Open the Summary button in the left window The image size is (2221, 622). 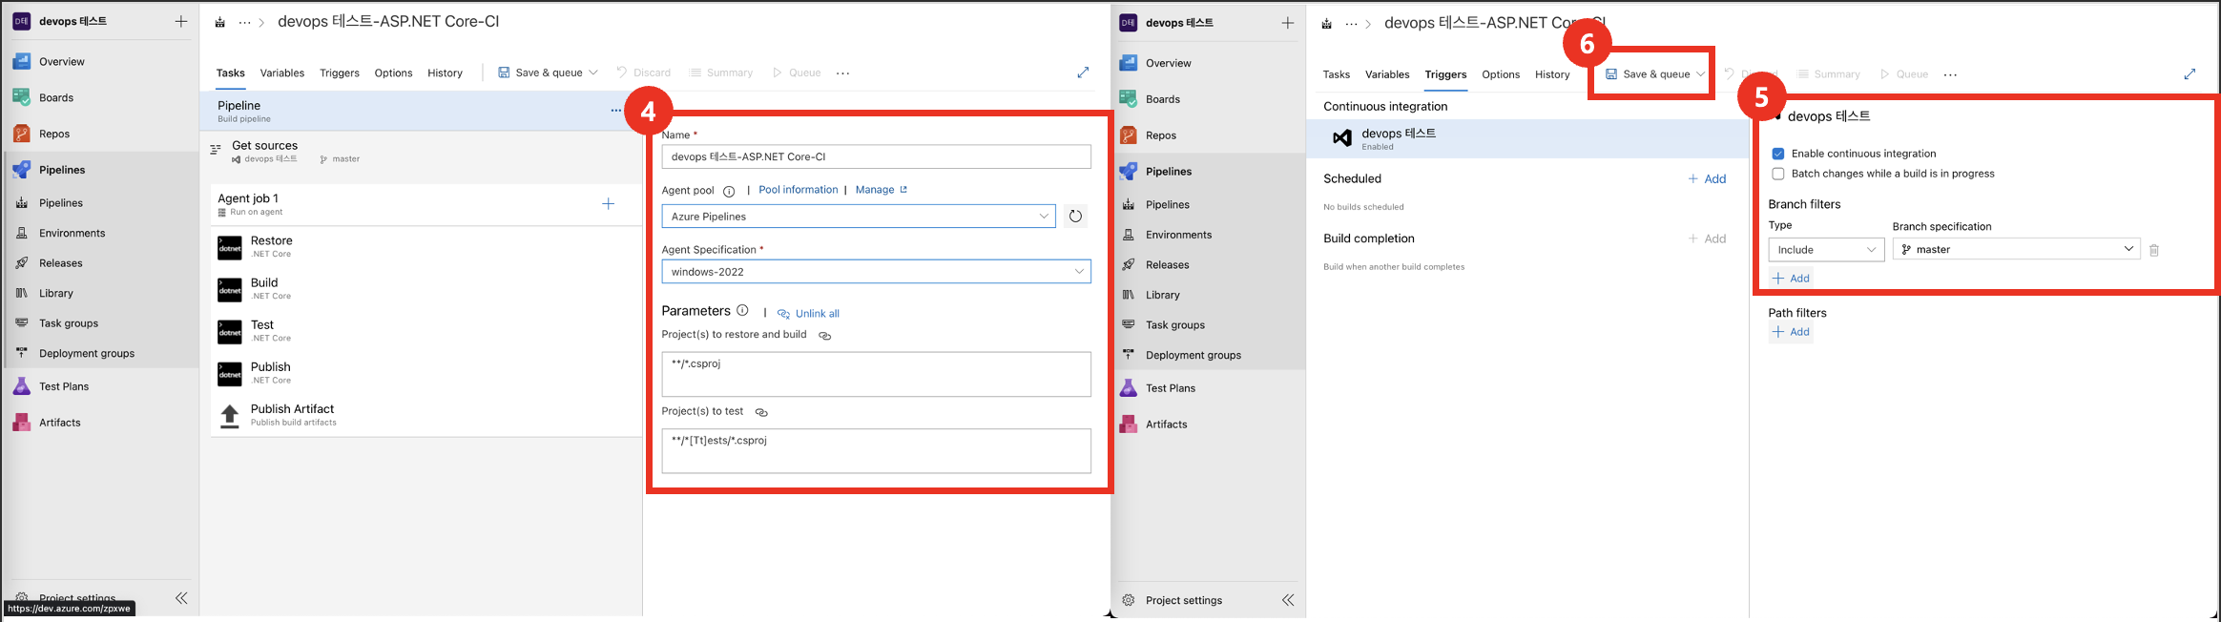(721, 73)
